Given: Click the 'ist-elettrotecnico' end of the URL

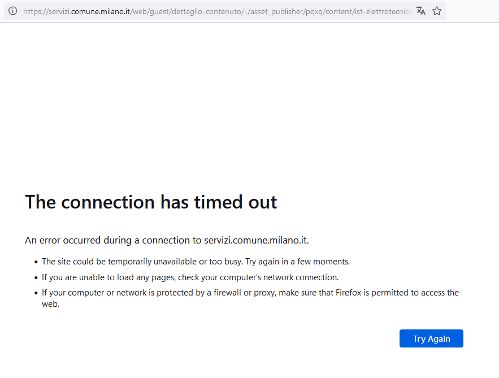Looking at the screenshot, I should click(x=390, y=11).
